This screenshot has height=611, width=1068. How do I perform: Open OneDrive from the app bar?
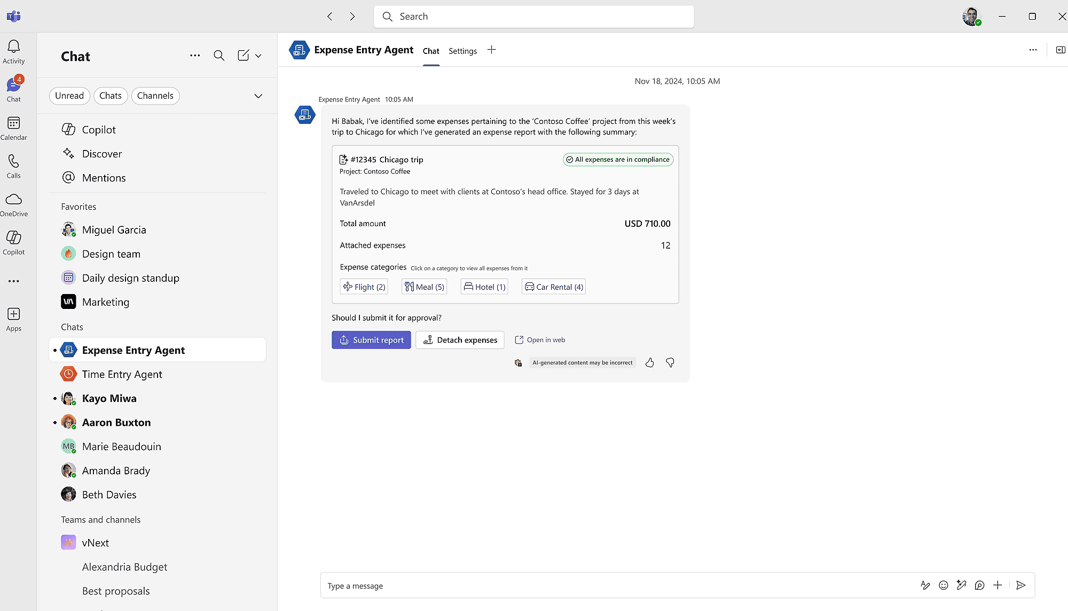coord(13,204)
